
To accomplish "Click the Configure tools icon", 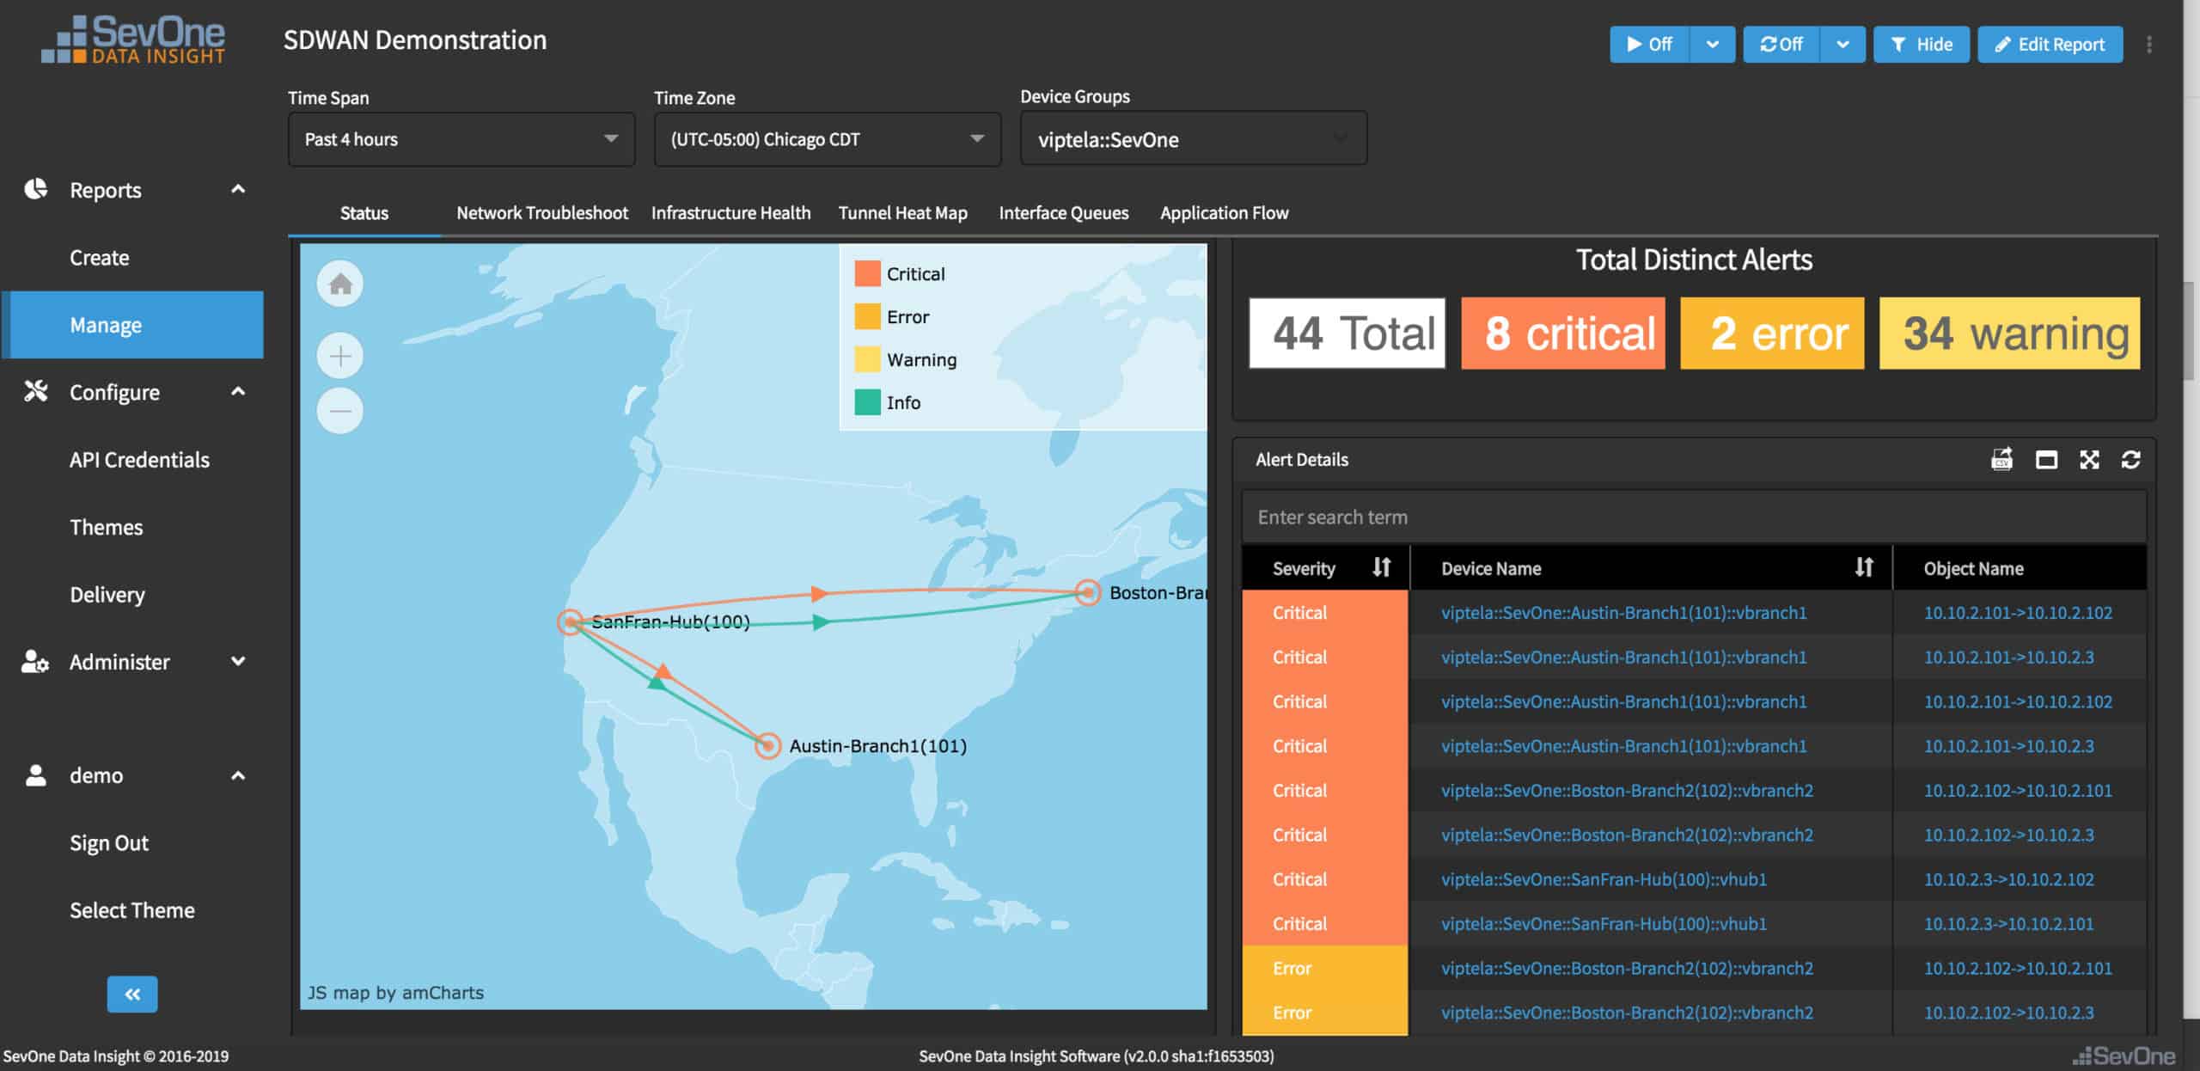I will click(x=35, y=391).
